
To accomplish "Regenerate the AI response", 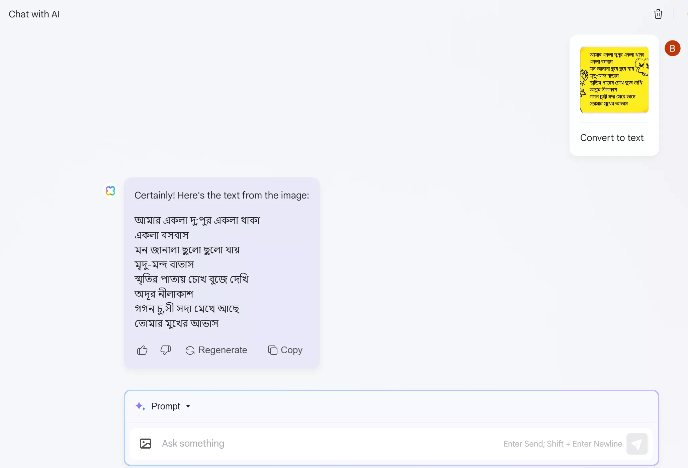I will (x=217, y=350).
